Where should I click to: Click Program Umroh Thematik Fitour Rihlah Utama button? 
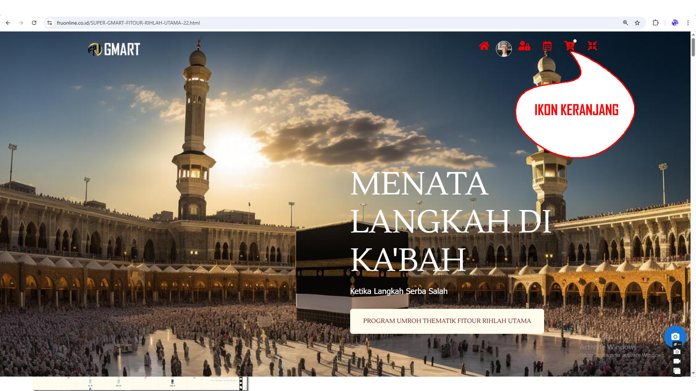coord(447,321)
